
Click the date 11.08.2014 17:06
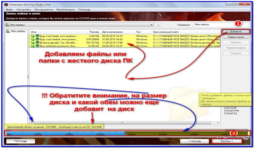click(112, 43)
